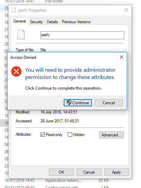Click the Apply button
The width and height of the screenshot is (141, 188).
[x=116, y=172]
